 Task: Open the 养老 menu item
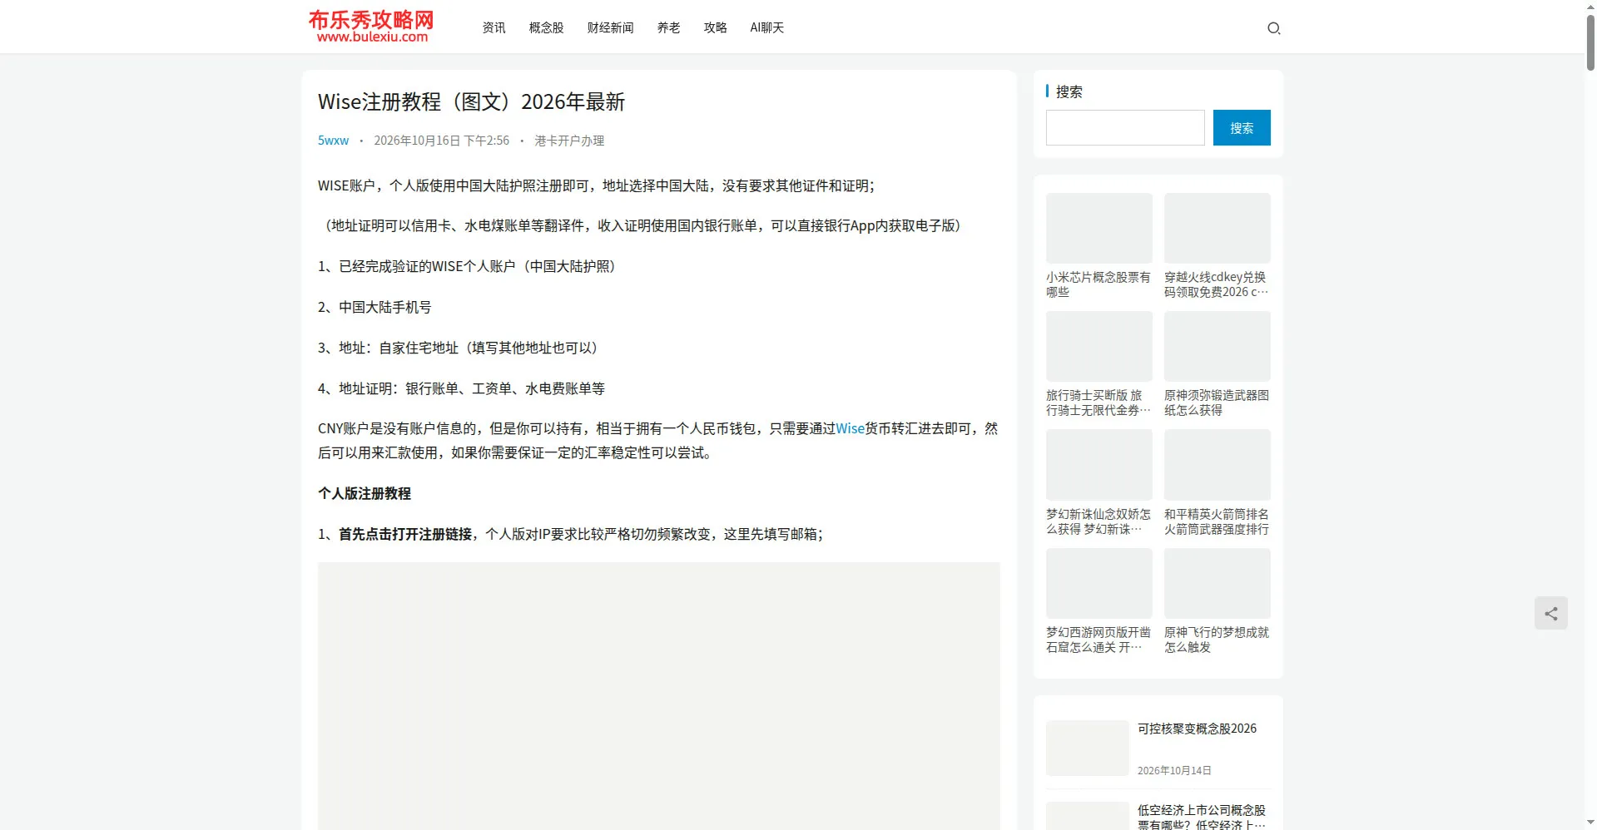668,27
